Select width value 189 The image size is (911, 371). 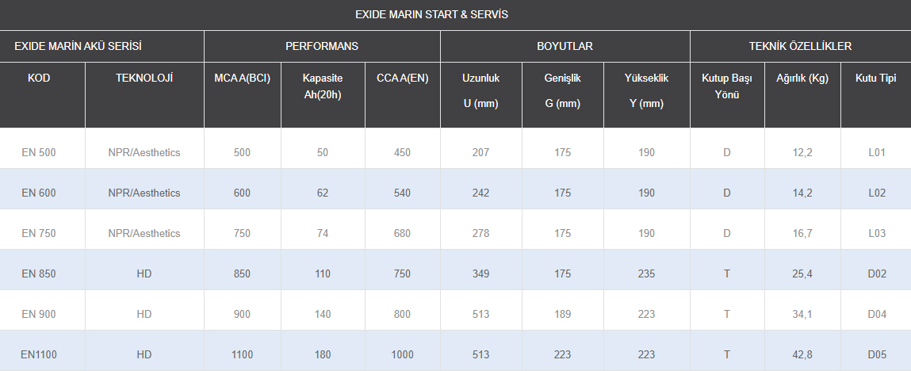point(562,314)
